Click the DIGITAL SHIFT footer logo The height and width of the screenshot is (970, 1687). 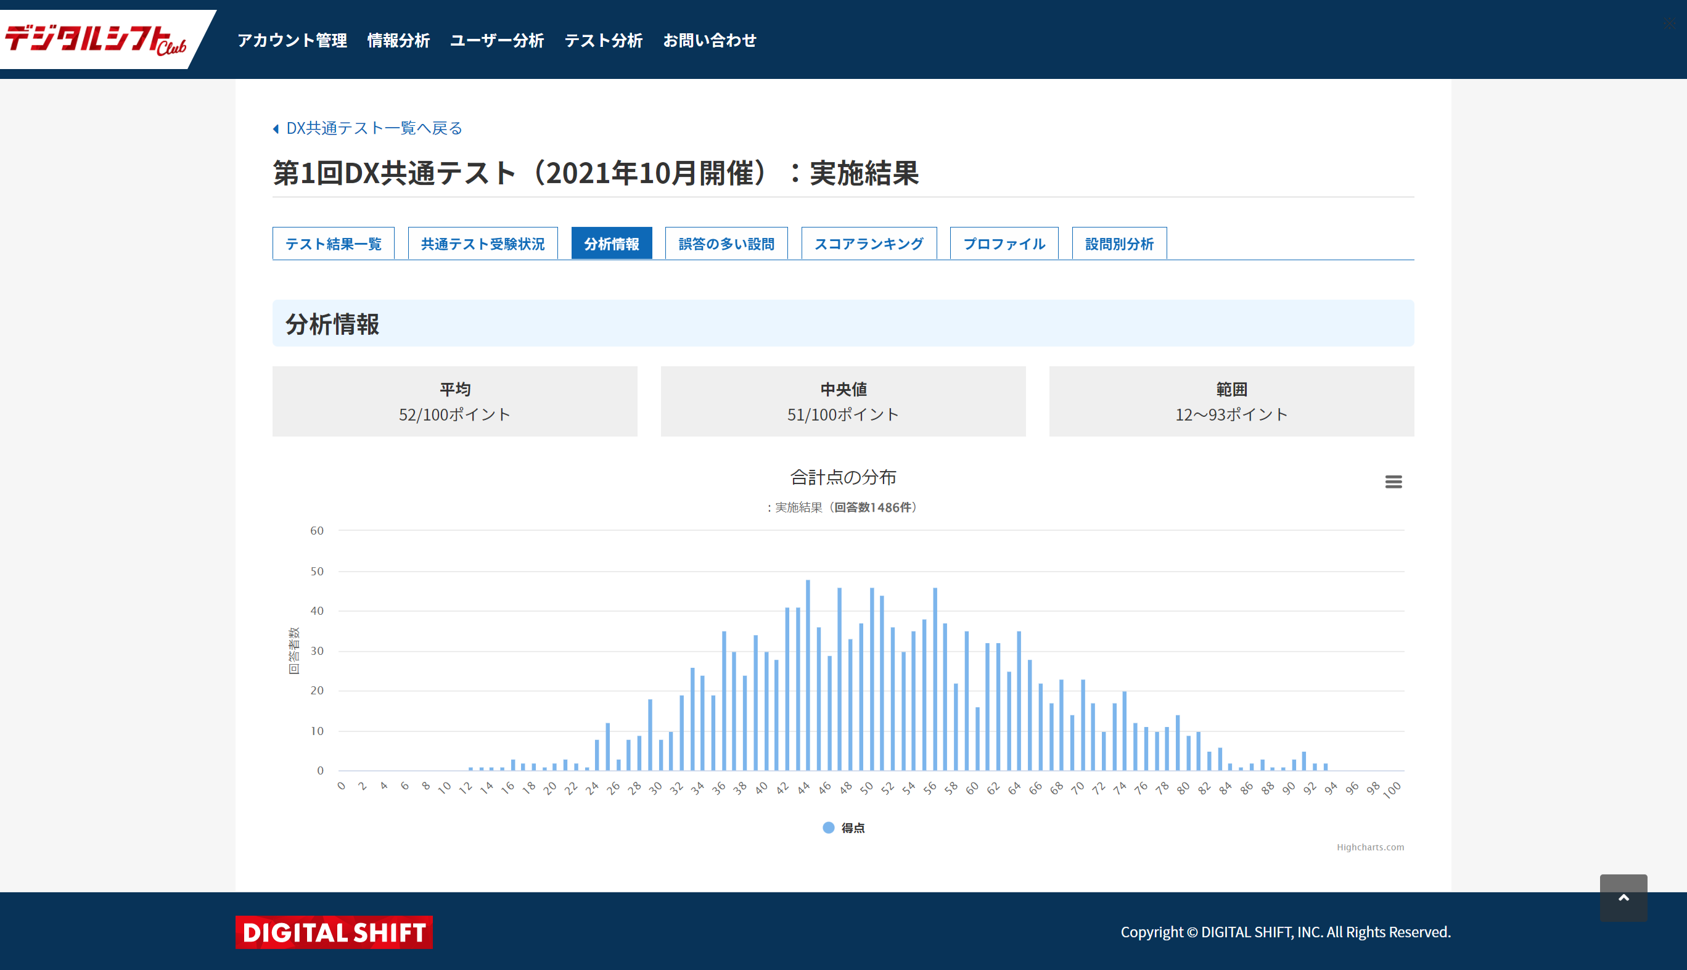pos(334,931)
